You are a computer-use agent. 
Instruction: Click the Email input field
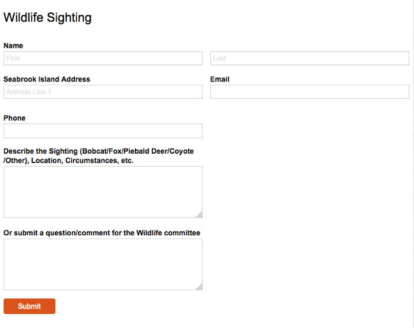click(x=309, y=92)
